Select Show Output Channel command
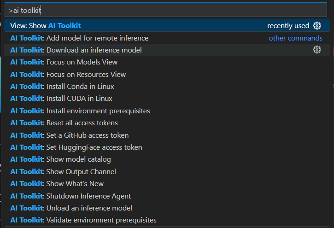This screenshot has height=228, width=334. point(167,172)
